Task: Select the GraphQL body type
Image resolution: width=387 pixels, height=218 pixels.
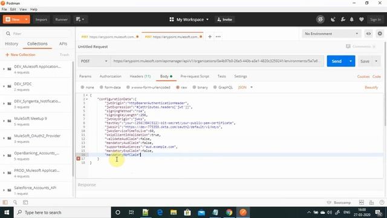Action: pos(215,87)
